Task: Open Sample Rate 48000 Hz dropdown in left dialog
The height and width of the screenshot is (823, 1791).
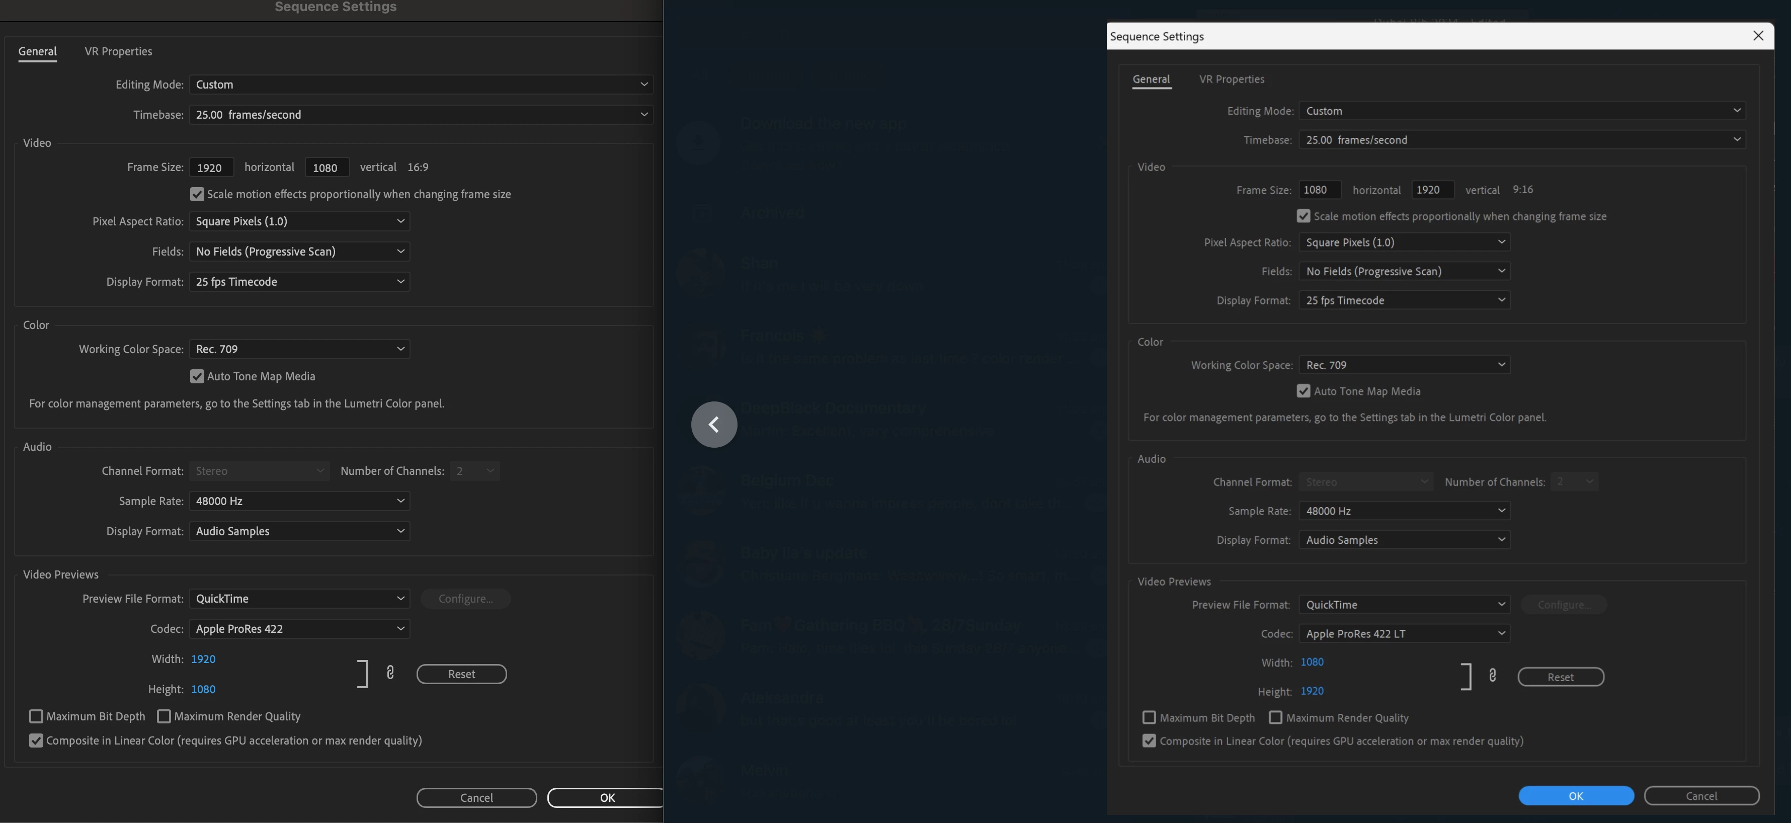Action: tap(299, 501)
